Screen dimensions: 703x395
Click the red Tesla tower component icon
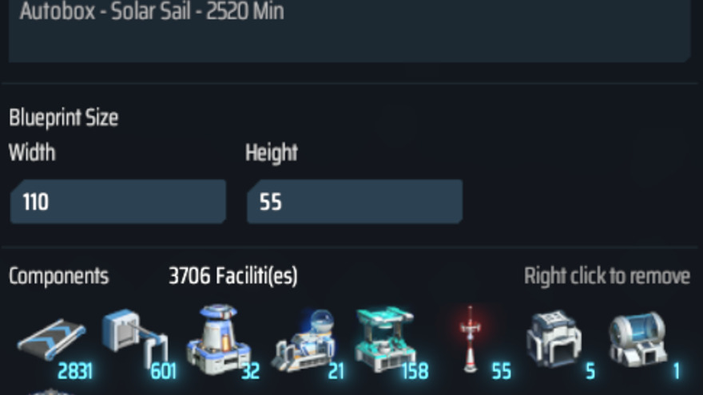click(470, 339)
